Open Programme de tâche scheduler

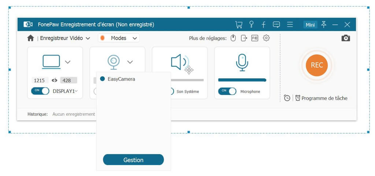pos(321,98)
